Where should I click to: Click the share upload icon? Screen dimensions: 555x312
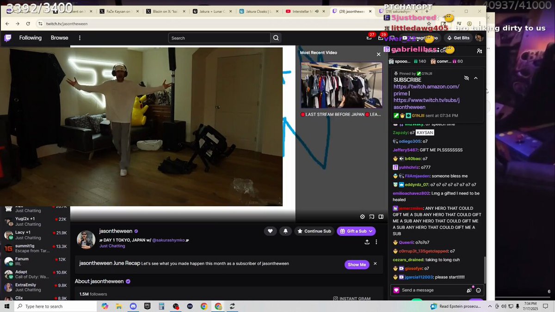point(367,242)
